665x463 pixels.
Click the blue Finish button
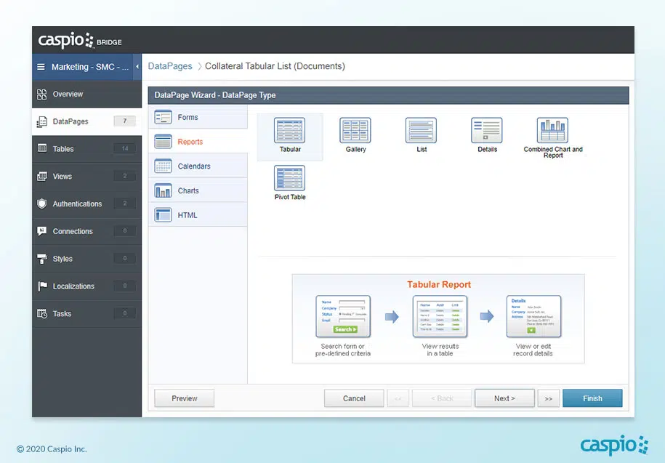pos(592,398)
